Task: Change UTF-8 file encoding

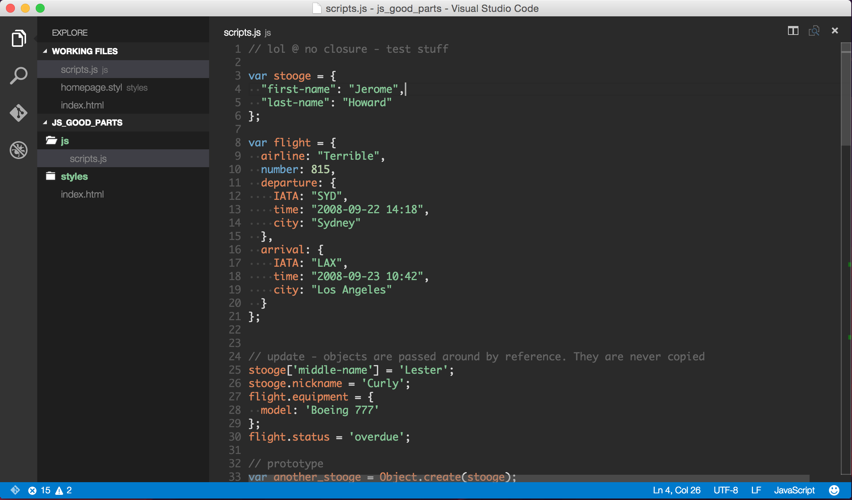Action: (x=726, y=490)
